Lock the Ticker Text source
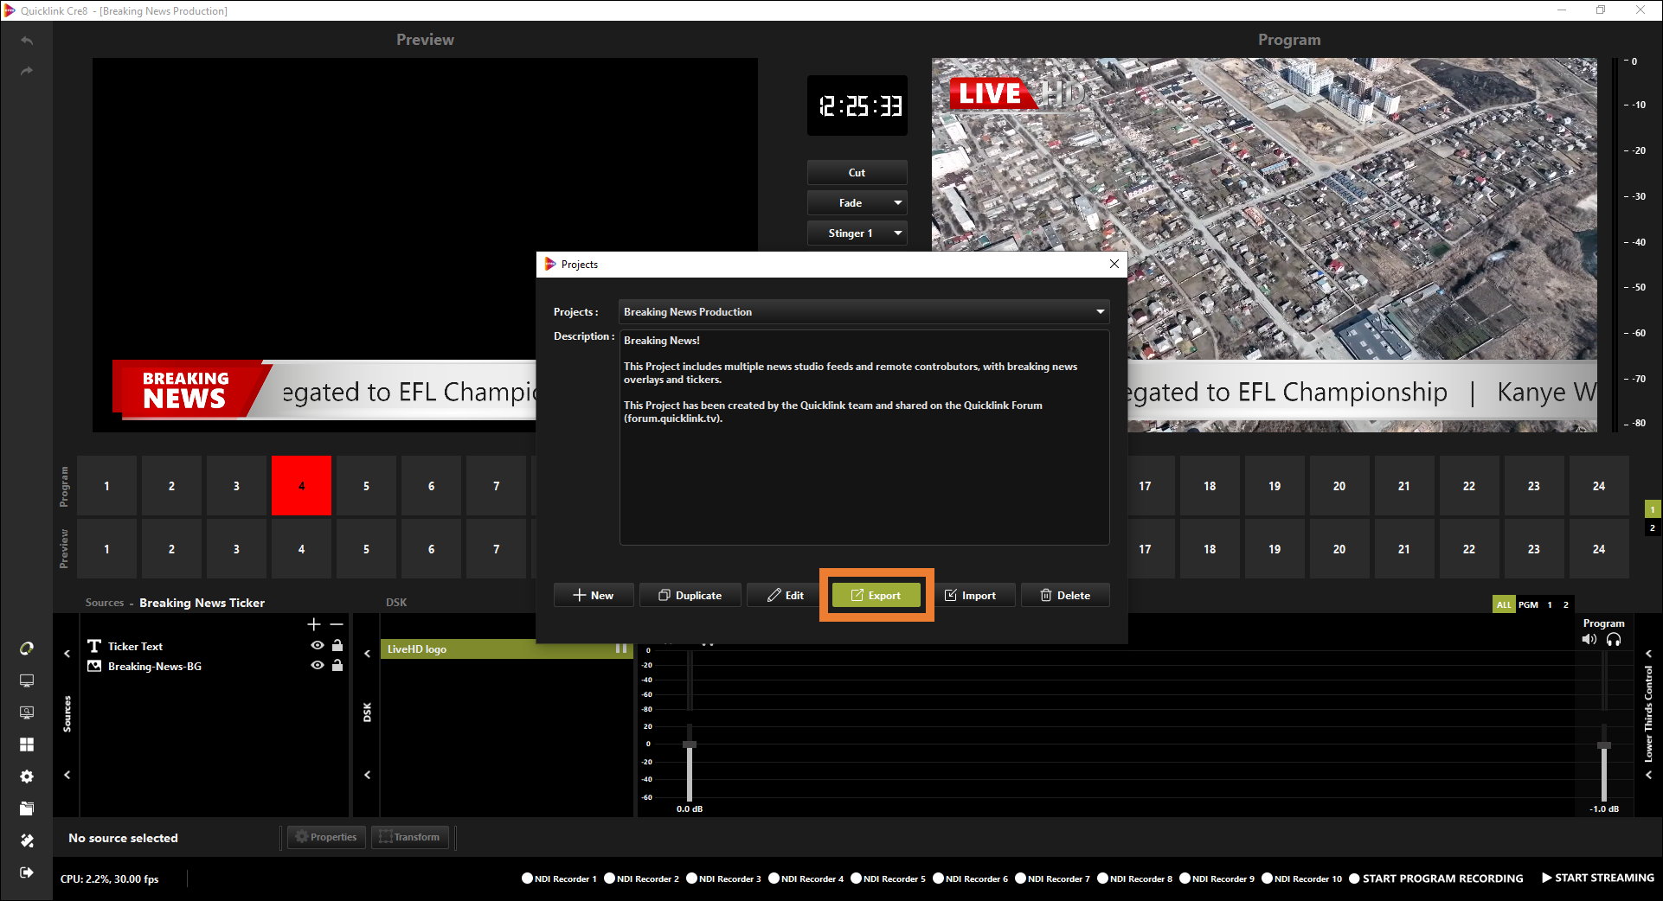Image resolution: width=1663 pixels, height=901 pixels. [337, 646]
